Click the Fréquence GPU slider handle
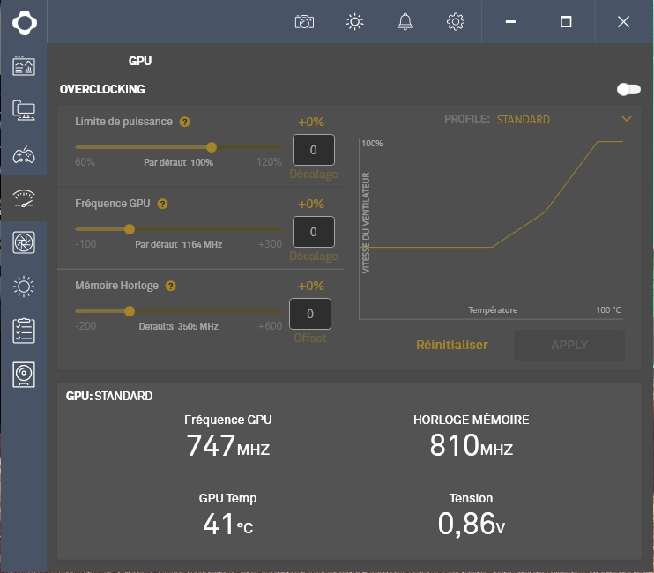The width and height of the screenshot is (654, 573). pos(130,228)
